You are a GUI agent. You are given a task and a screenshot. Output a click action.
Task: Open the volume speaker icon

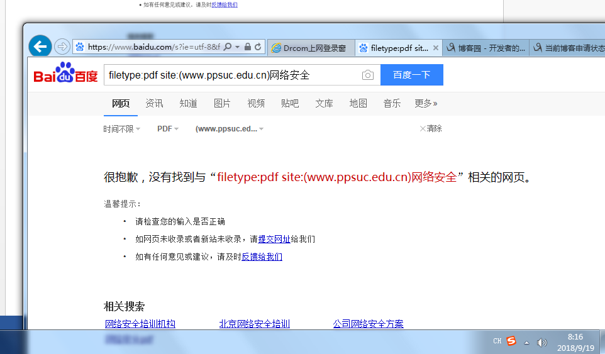(x=541, y=342)
